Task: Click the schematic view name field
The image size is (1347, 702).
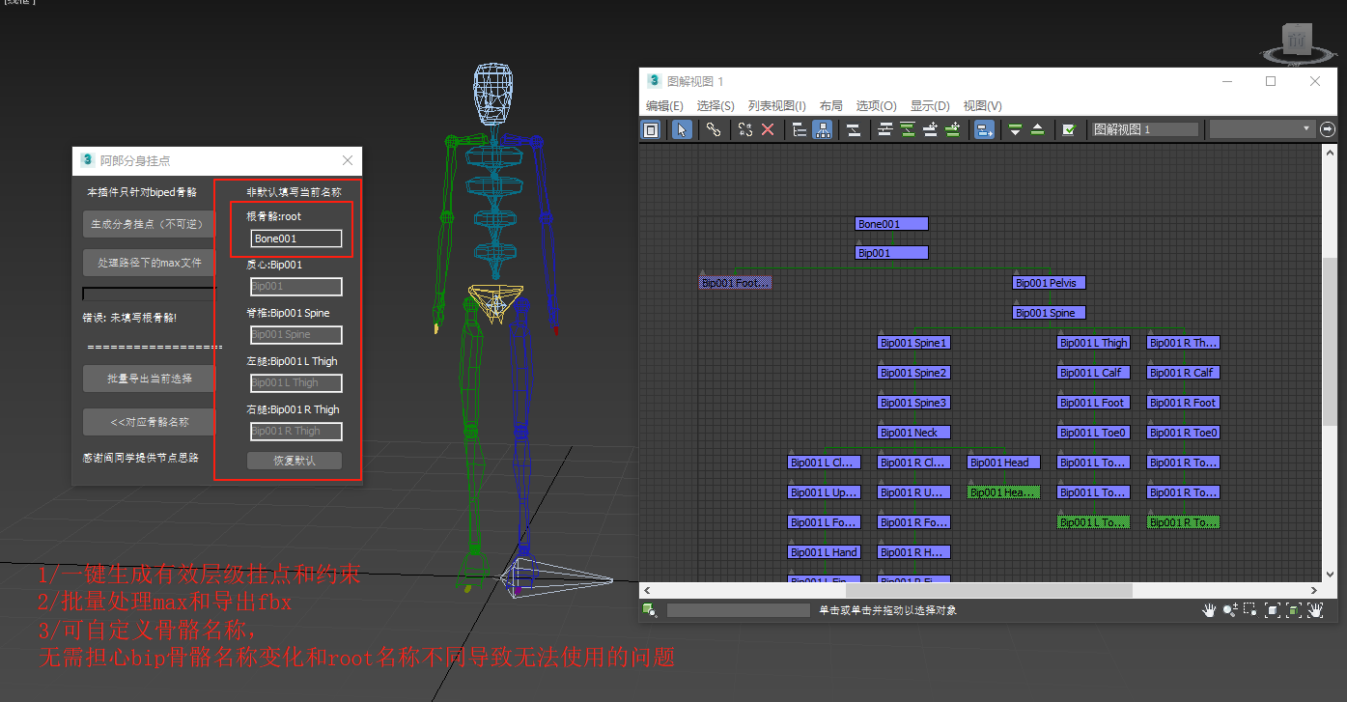Action: click(1145, 129)
